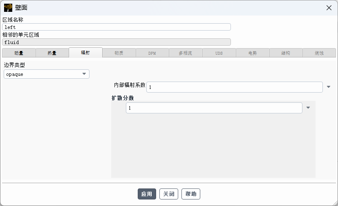Expand the 扩散分数 dropdown arrow
Viewport: 338px width, 206px height.
(x=308, y=108)
